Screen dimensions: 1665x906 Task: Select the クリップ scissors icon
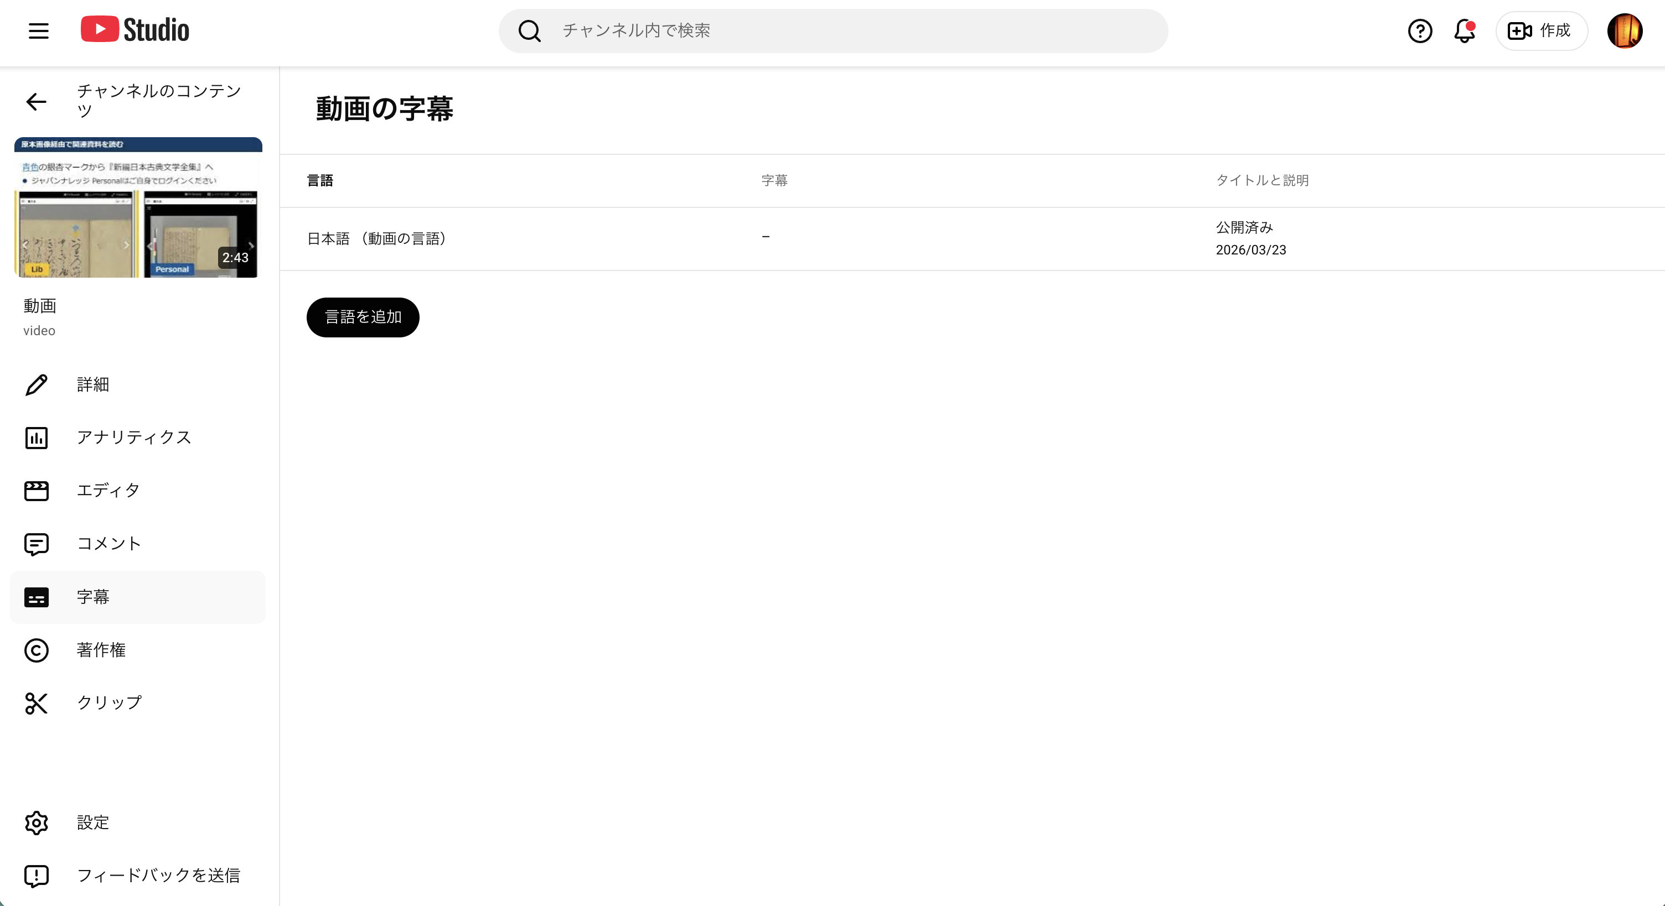[x=36, y=703]
